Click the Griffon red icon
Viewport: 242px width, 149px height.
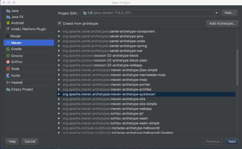[8, 62]
